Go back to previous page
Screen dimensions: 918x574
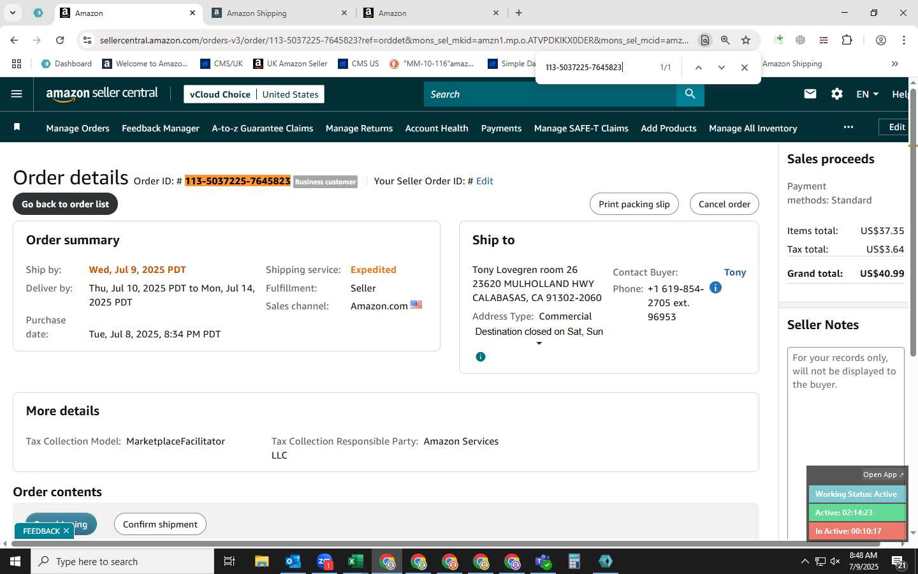point(14,40)
